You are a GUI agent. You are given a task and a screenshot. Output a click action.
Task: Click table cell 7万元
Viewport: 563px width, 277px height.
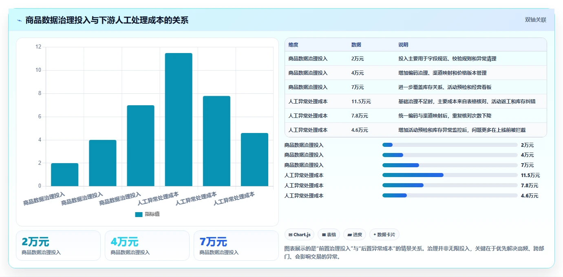[358, 87]
